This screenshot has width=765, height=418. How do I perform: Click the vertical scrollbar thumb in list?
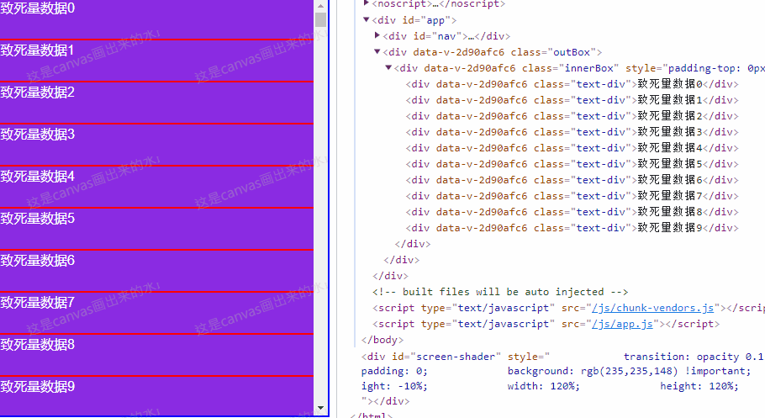pos(320,19)
